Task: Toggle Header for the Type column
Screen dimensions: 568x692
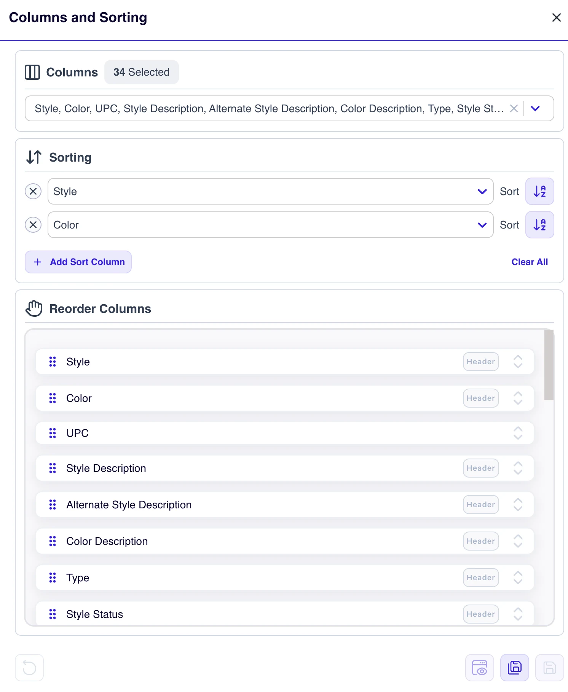Action: coord(481,578)
